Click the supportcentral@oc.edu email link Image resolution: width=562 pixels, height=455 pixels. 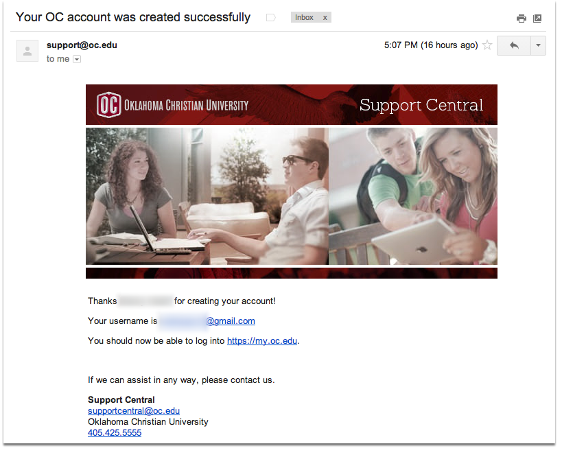tap(134, 411)
